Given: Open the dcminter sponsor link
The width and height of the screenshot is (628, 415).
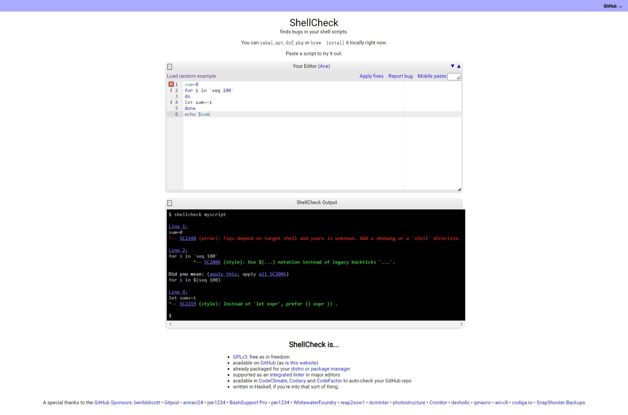Looking at the screenshot, I should (x=379, y=403).
